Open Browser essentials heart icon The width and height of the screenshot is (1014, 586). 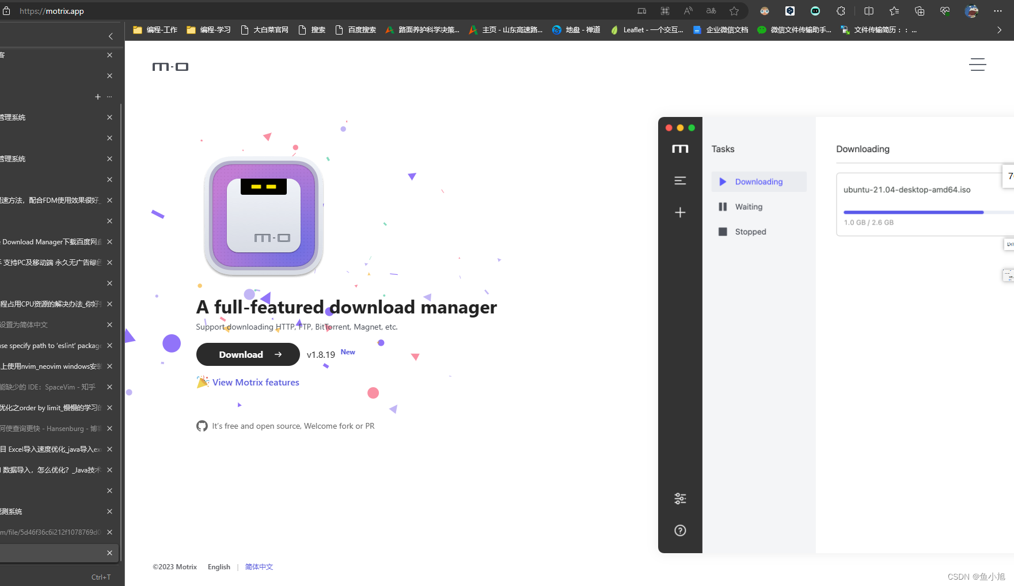click(x=945, y=11)
